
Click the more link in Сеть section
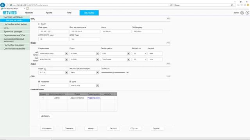pyautogui.click(x=168, y=19)
